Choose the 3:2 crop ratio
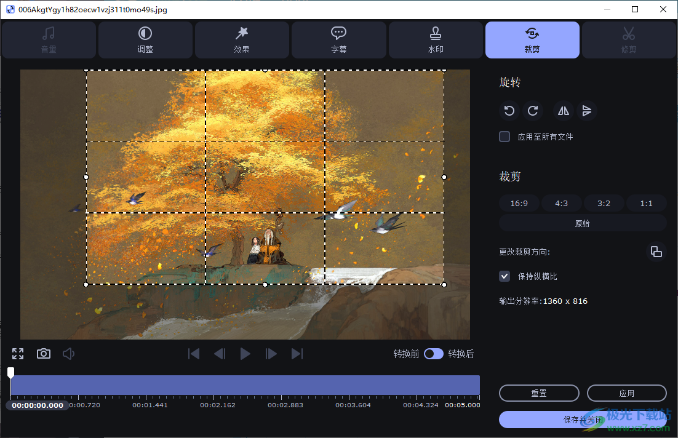The height and width of the screenshot is (438, 678). [604, 203]
